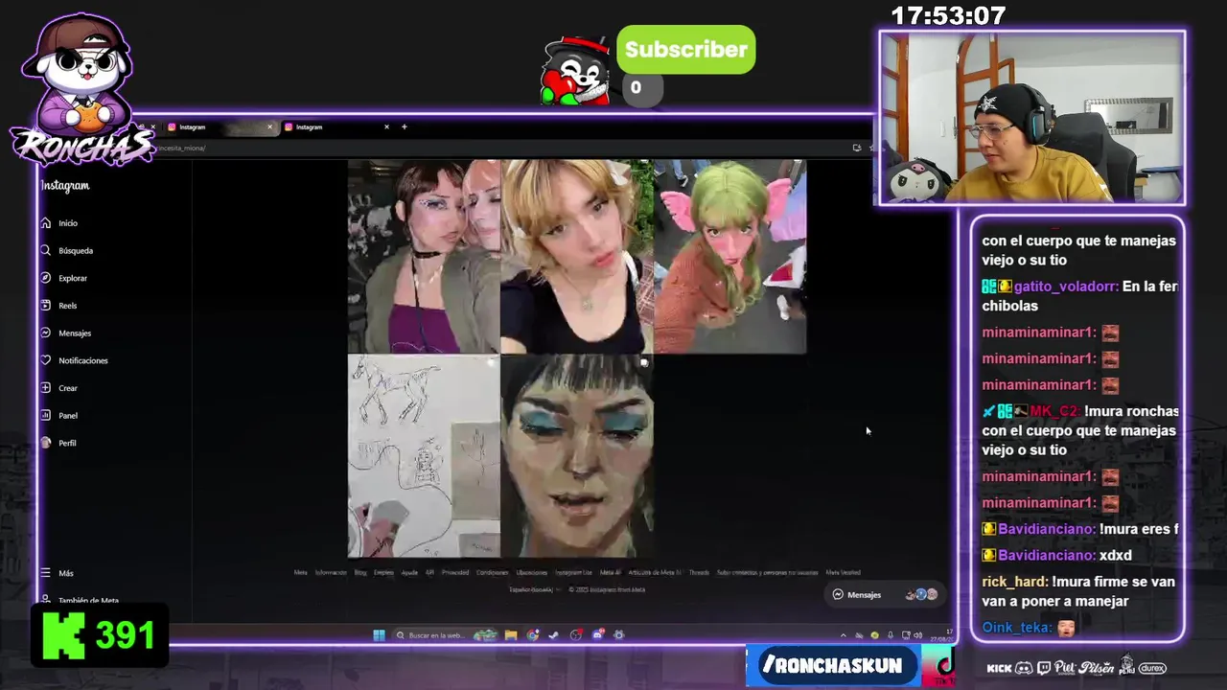Click the volume speaker tray icon
1227x690 pixels.
[917, 635]
